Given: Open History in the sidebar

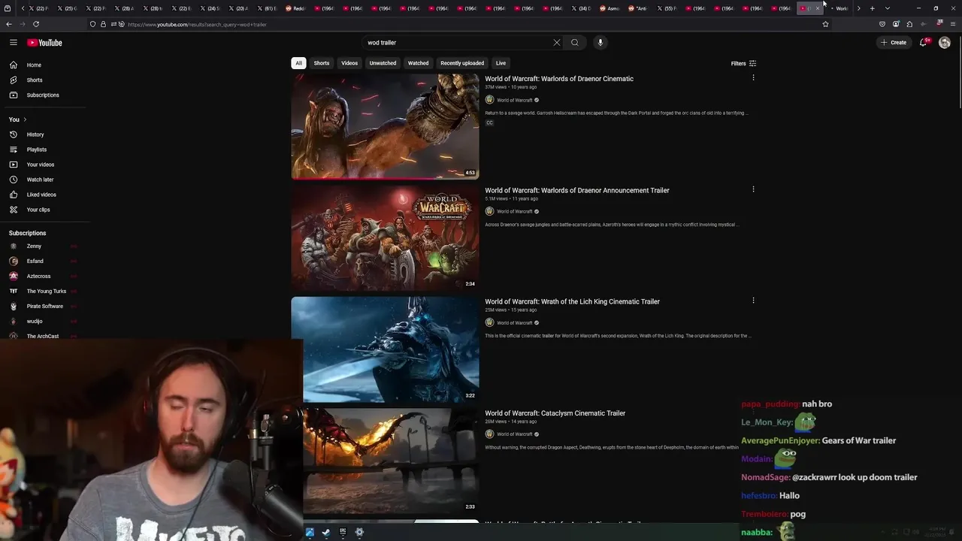Looking at the screenshot, I should click(x=44, y=134).
